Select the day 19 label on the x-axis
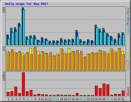131x102 pixels. point(77,99)
